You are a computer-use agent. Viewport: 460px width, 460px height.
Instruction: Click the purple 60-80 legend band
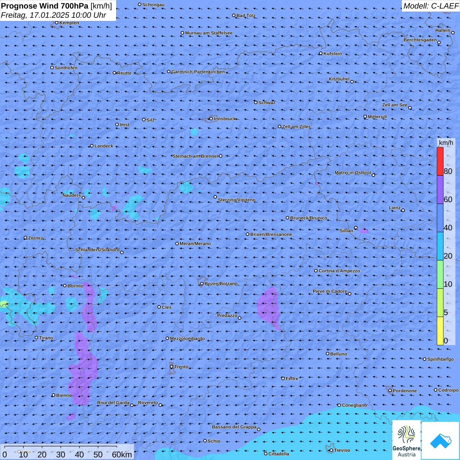[x=440, y=190]
